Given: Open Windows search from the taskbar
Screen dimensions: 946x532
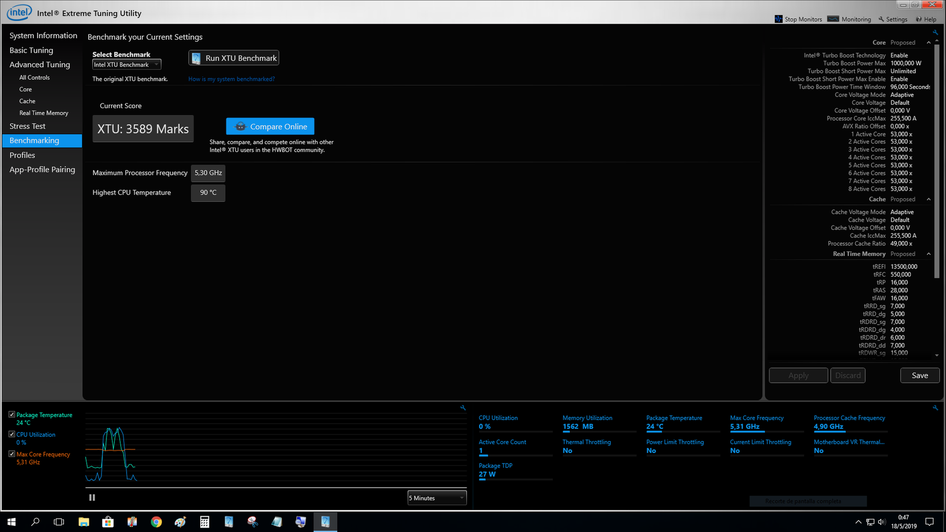Looking at the screenshot, I should 35,522.
